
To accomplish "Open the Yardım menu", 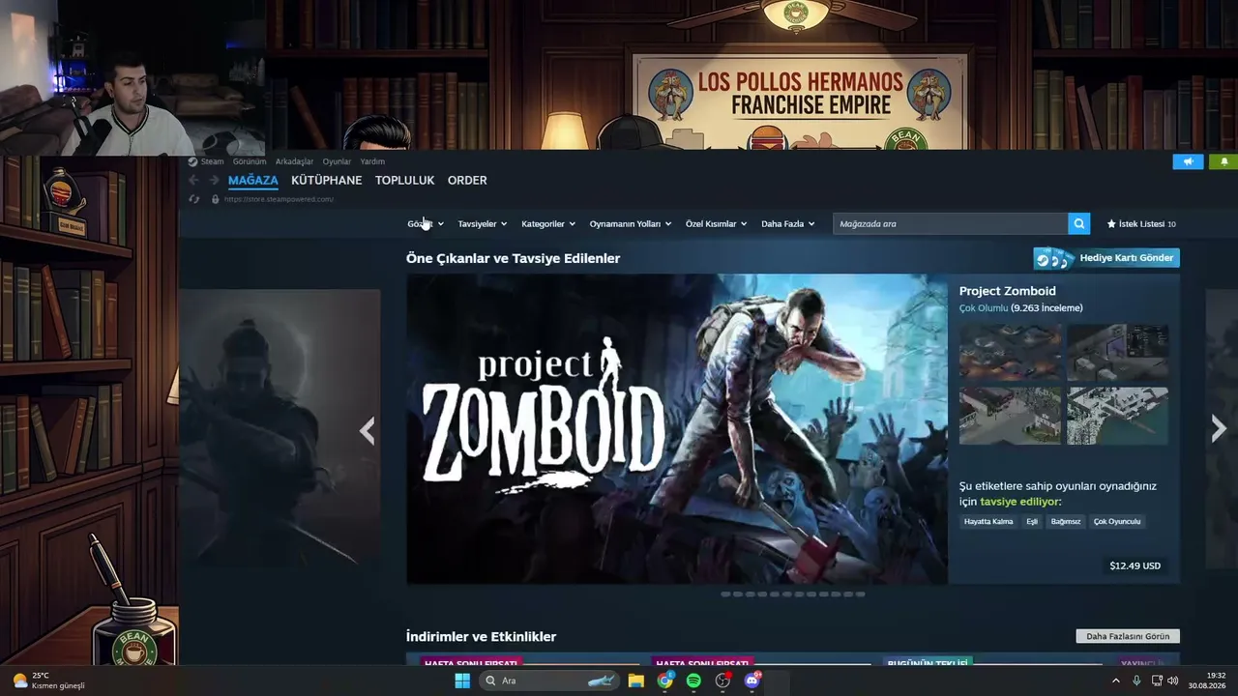I will (x=372, y=161).
